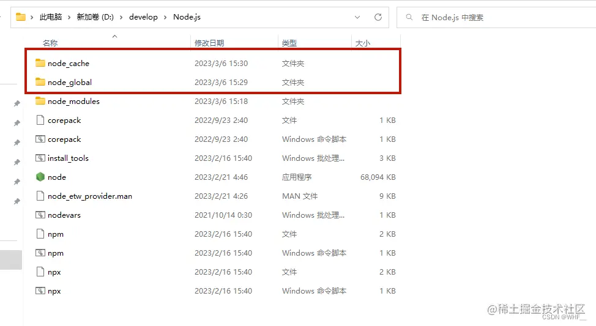Select the node_etw_provider.man file icon
The image size is (596, 326).
[40, 196]
